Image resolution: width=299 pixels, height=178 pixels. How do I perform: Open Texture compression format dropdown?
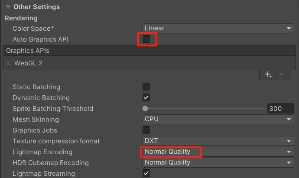click(218, 141)
